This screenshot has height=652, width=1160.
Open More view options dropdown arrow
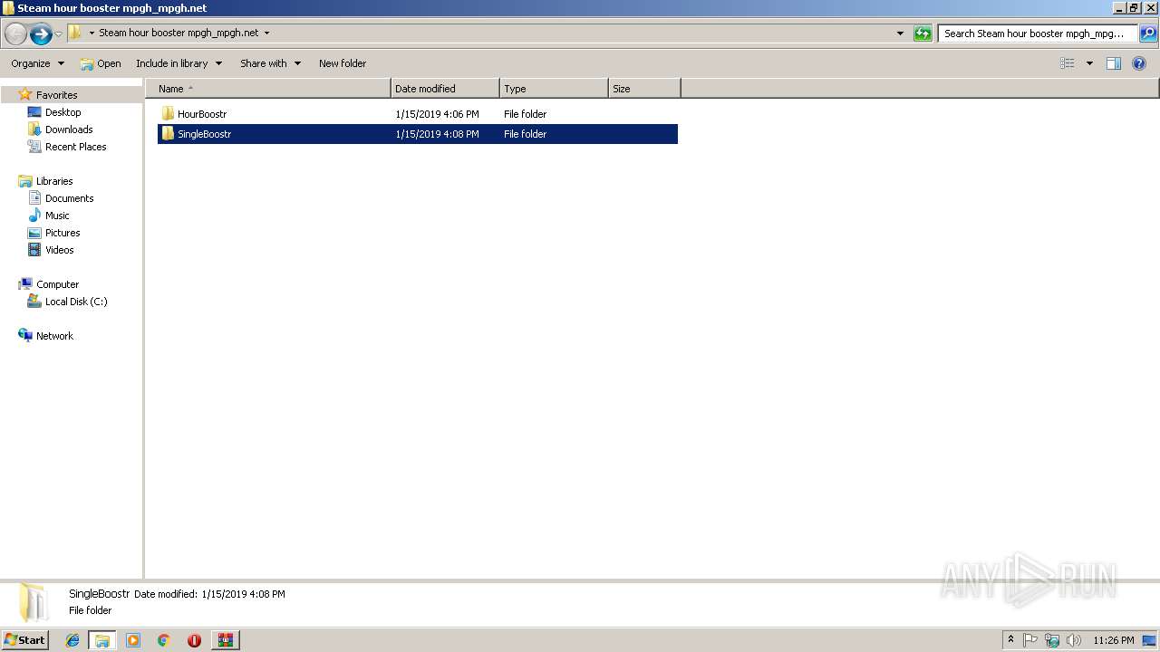click(1089, 63)
